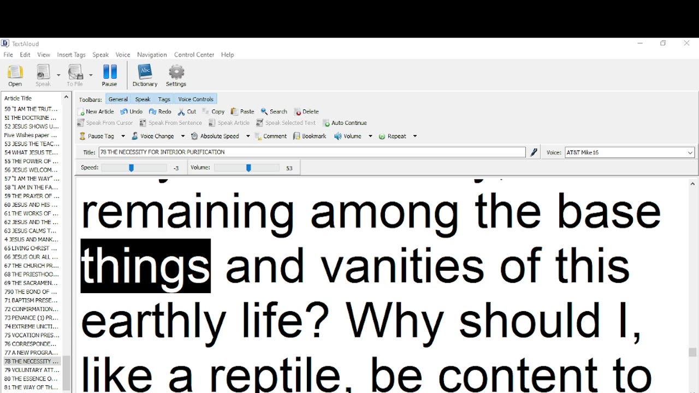Open the Voice Change dropdown arrow
The image size is (699, 393).
[x=182, y=136]
